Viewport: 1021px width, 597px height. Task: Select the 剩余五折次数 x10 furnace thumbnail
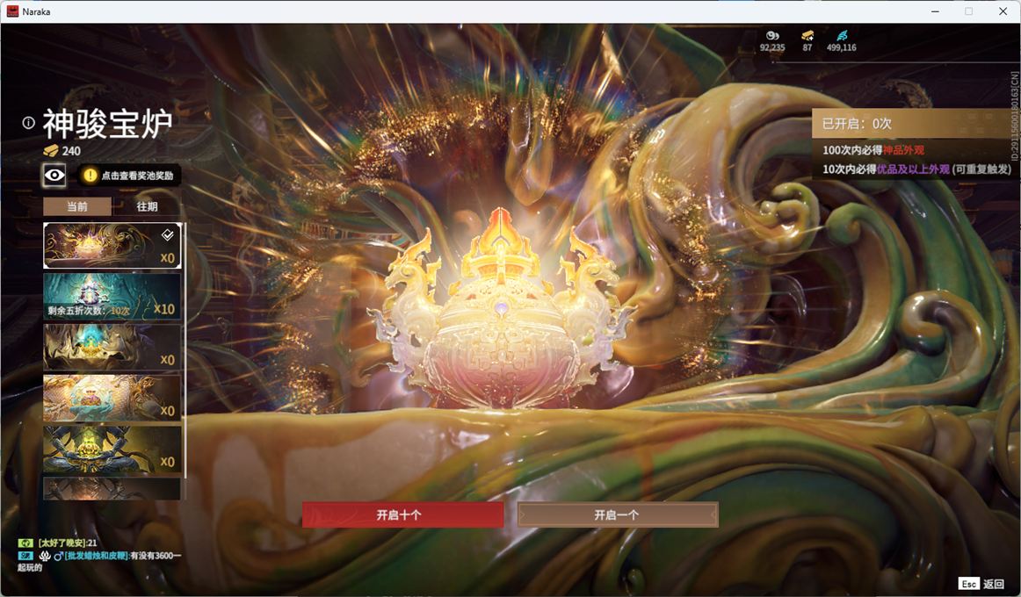[112, 297]
